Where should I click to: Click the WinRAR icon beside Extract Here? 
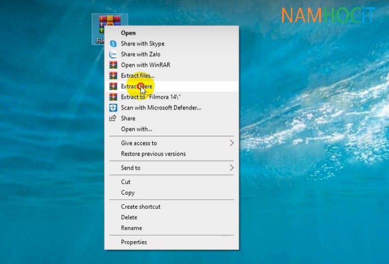tap(113, 86)
